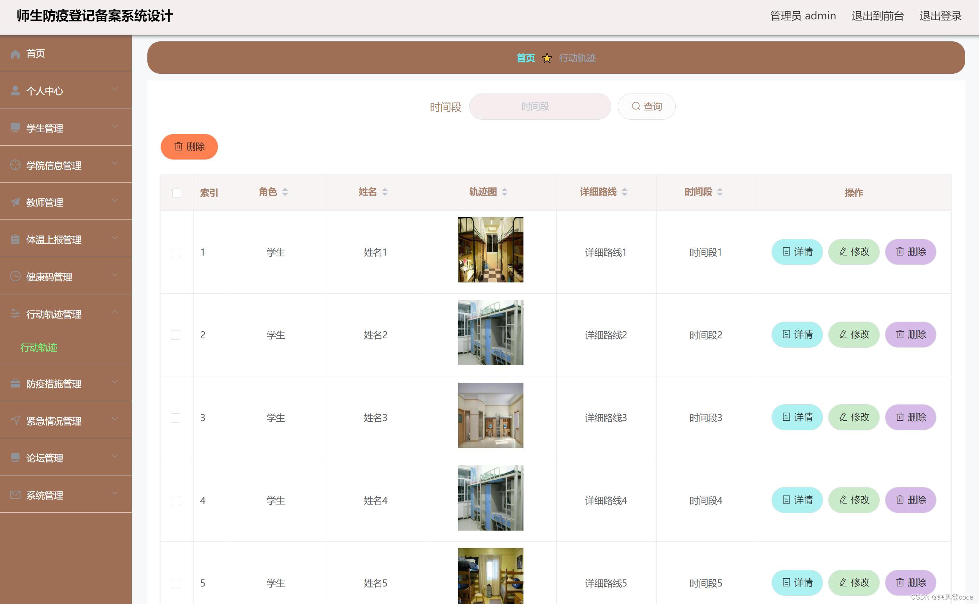Sort the 时间段 column with its sort arrows
The image size is (979, 604).
pyautogui.click(x=719, y=192)
